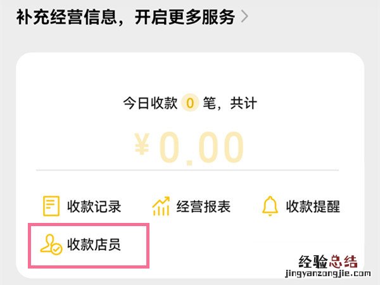Open the 收款记录 receipt icon
Viewport: 380px width, 285px height.
(51, 206)
